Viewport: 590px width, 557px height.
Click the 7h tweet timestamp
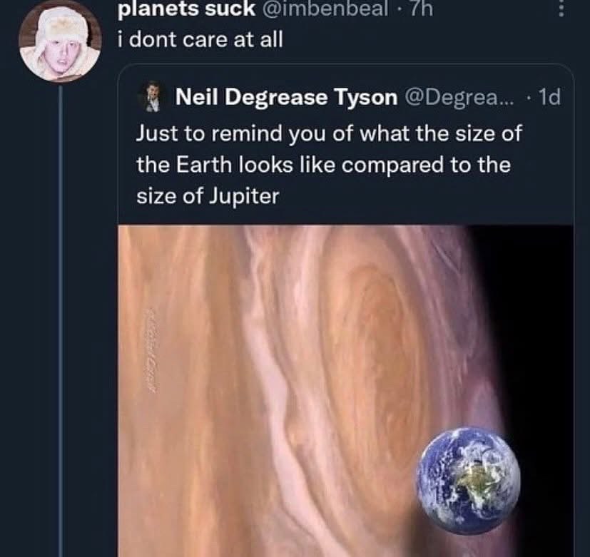coord(426,9)
